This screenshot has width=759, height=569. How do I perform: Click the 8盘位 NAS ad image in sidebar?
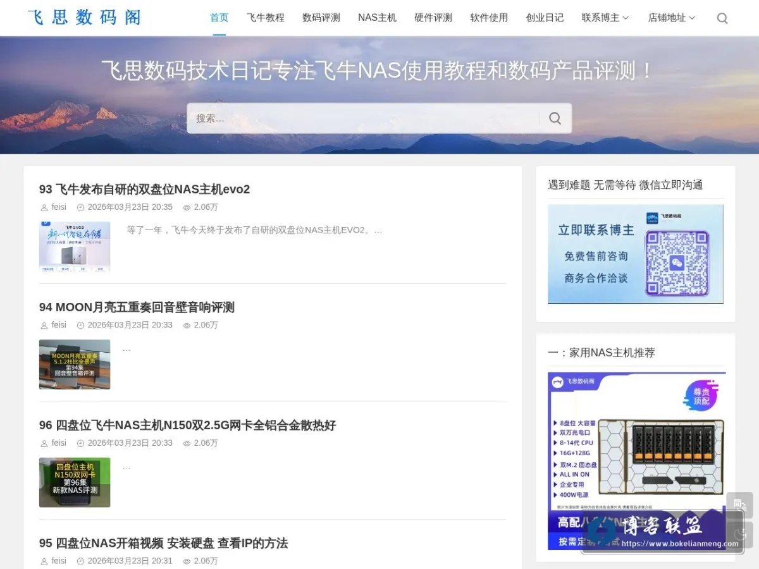(x=636, y=461)
